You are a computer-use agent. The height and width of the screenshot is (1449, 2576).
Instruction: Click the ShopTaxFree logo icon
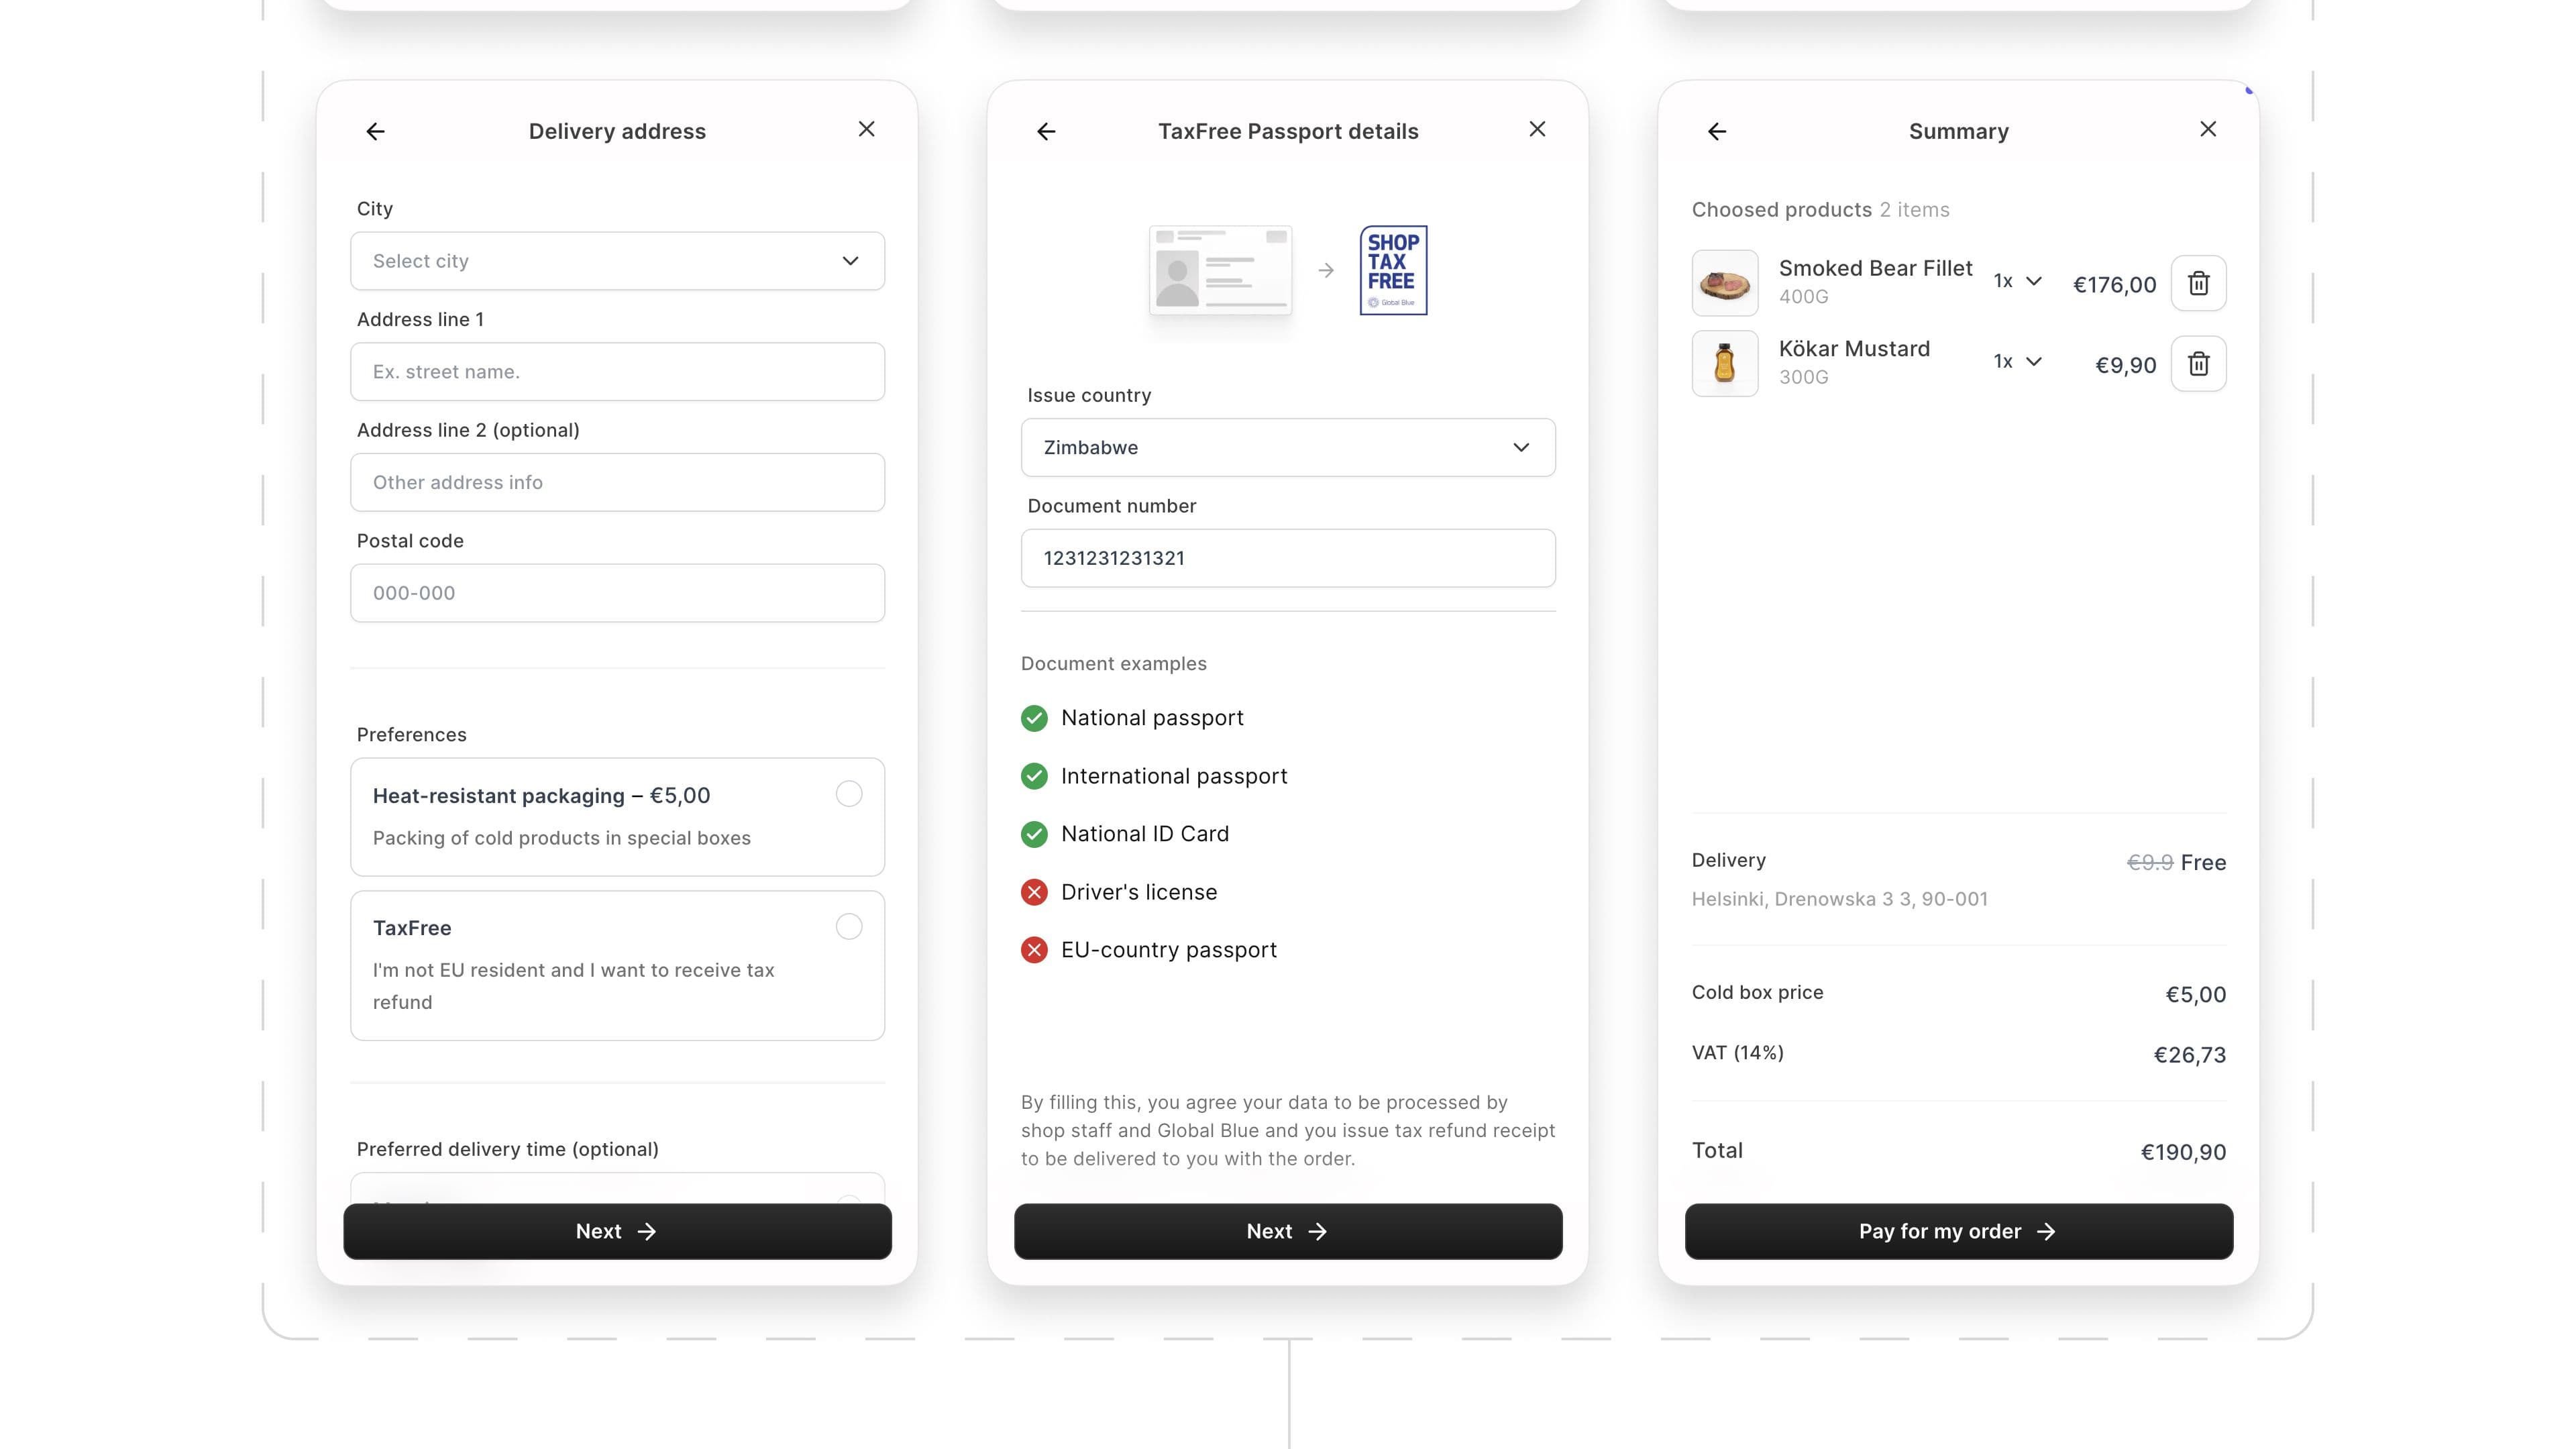click(x=1394, y=269)
